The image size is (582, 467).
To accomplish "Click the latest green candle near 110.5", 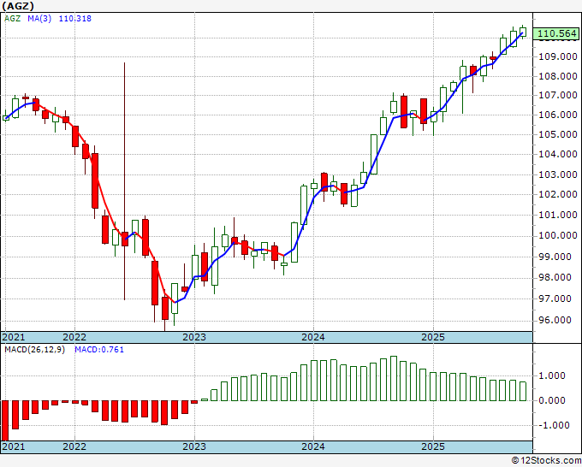I will pos(523,32).
